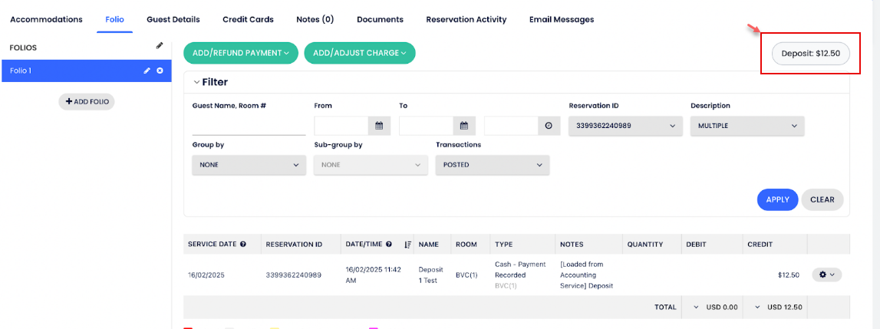Click the Date/Time column sort icon
Viewport: 880px width, 329px height.
[x=407, y=245]
